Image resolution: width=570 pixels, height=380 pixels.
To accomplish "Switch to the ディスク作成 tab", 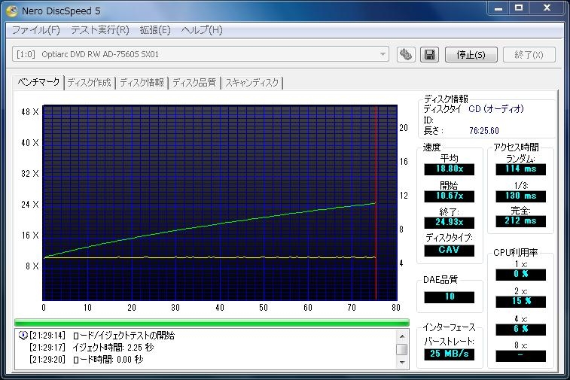I will pos(89,83).
